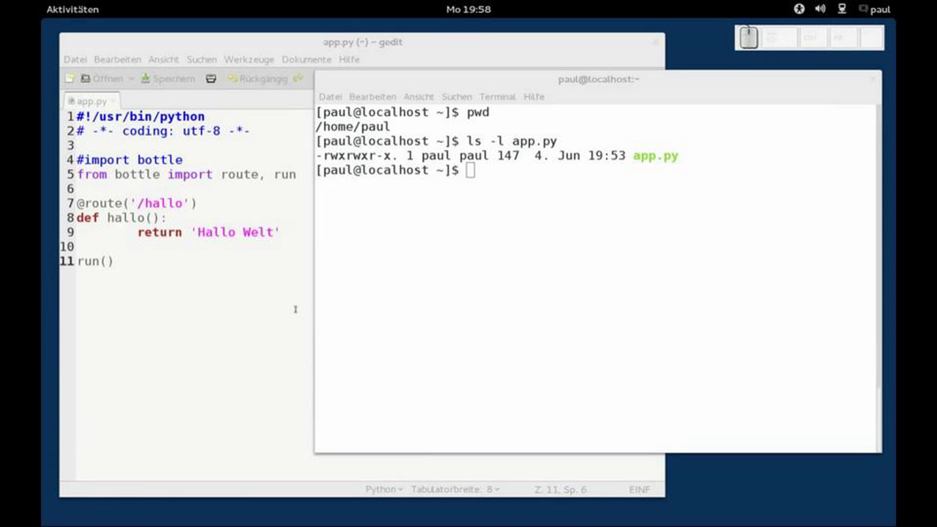Open the Terminal menu in terminal window
Image resolution: width=937 pixels, height=527 pixels.
click(x=497, y=97)
